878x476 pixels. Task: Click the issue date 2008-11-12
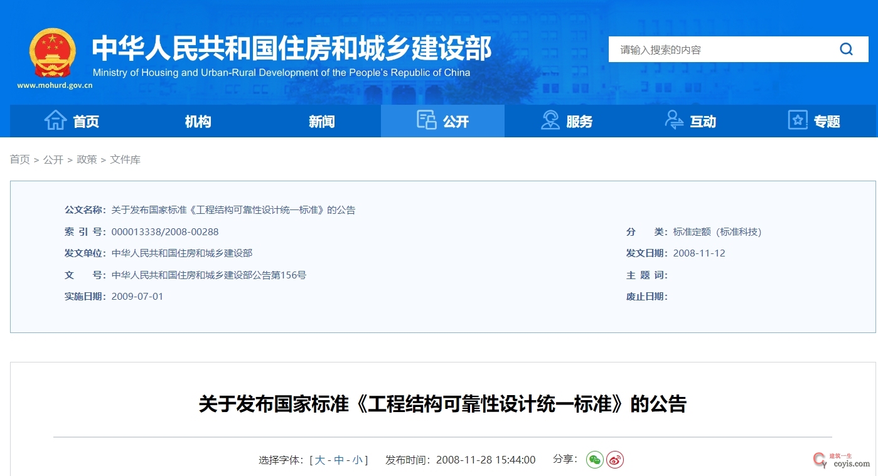click(x=699, y=253)
